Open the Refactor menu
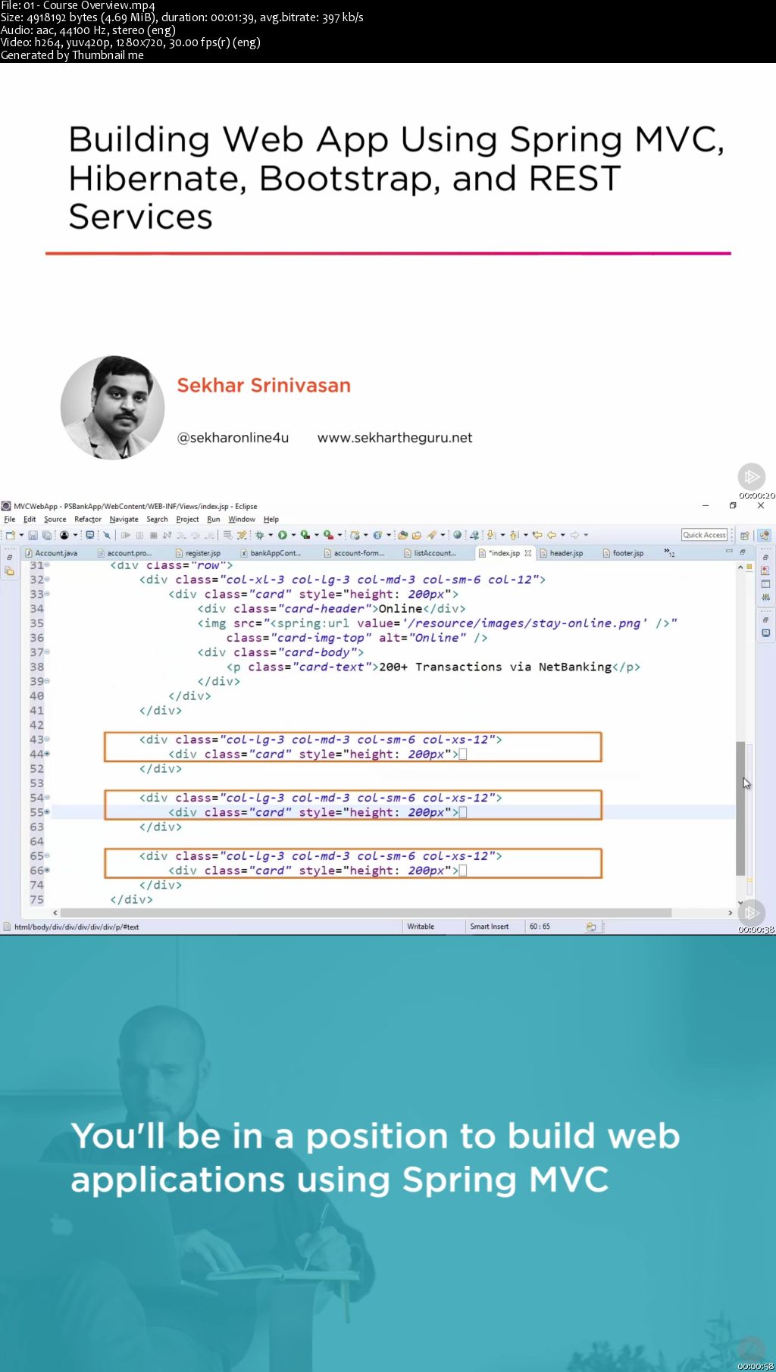 pyautogui.click(x=88, y=520)
